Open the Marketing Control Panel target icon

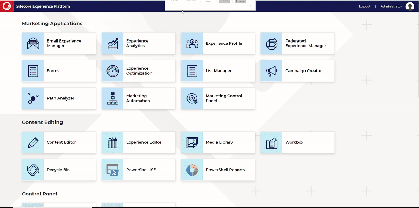(192, 98)
